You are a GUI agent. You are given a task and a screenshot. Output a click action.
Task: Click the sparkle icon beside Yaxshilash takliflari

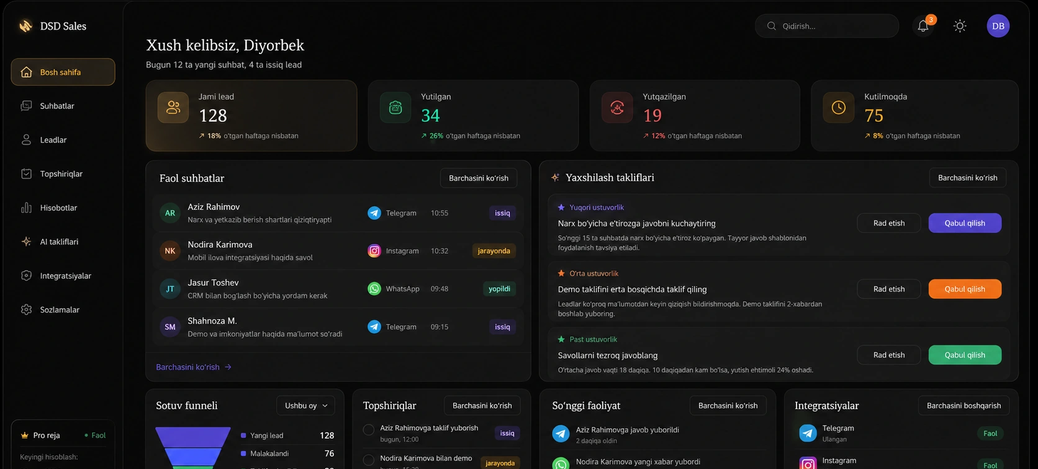555,177
